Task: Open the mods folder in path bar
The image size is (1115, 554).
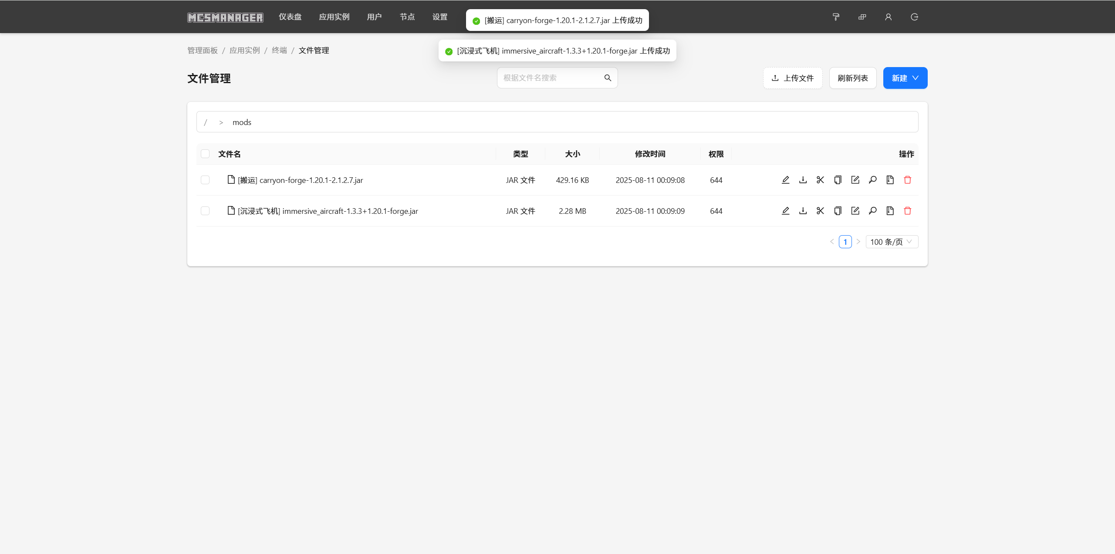Action: (x=242, y=122)
